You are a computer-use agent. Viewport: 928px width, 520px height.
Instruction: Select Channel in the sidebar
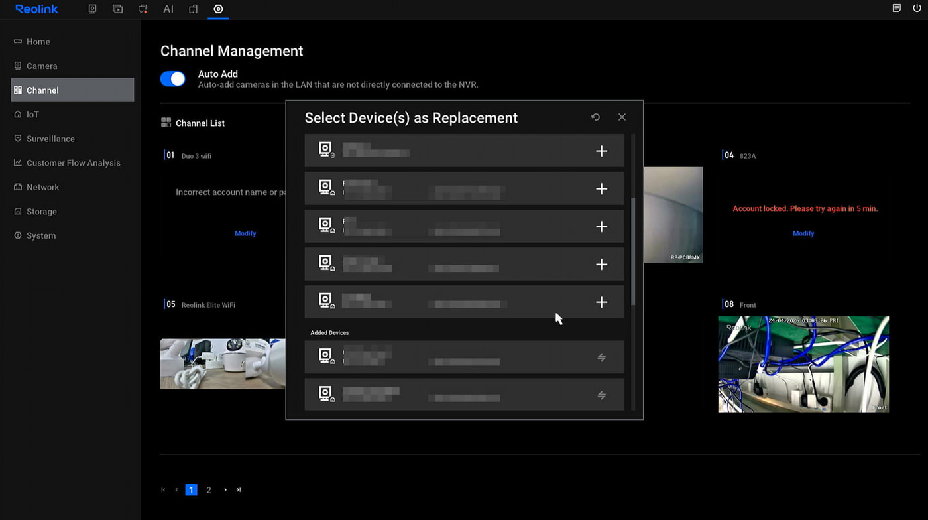[x=72, y=90]
